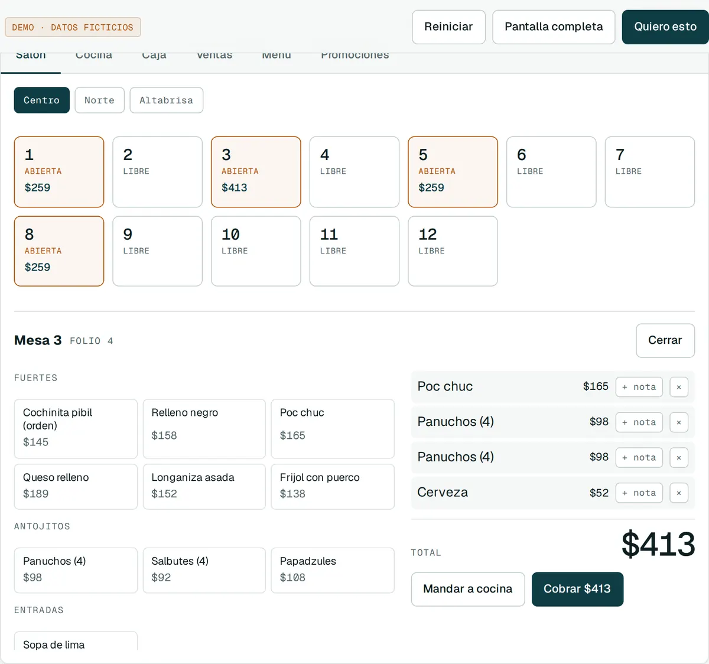709x664 pixels.
Task: Select the Centro zone tab
Action: pyautogui.click(x=42, y=100)
